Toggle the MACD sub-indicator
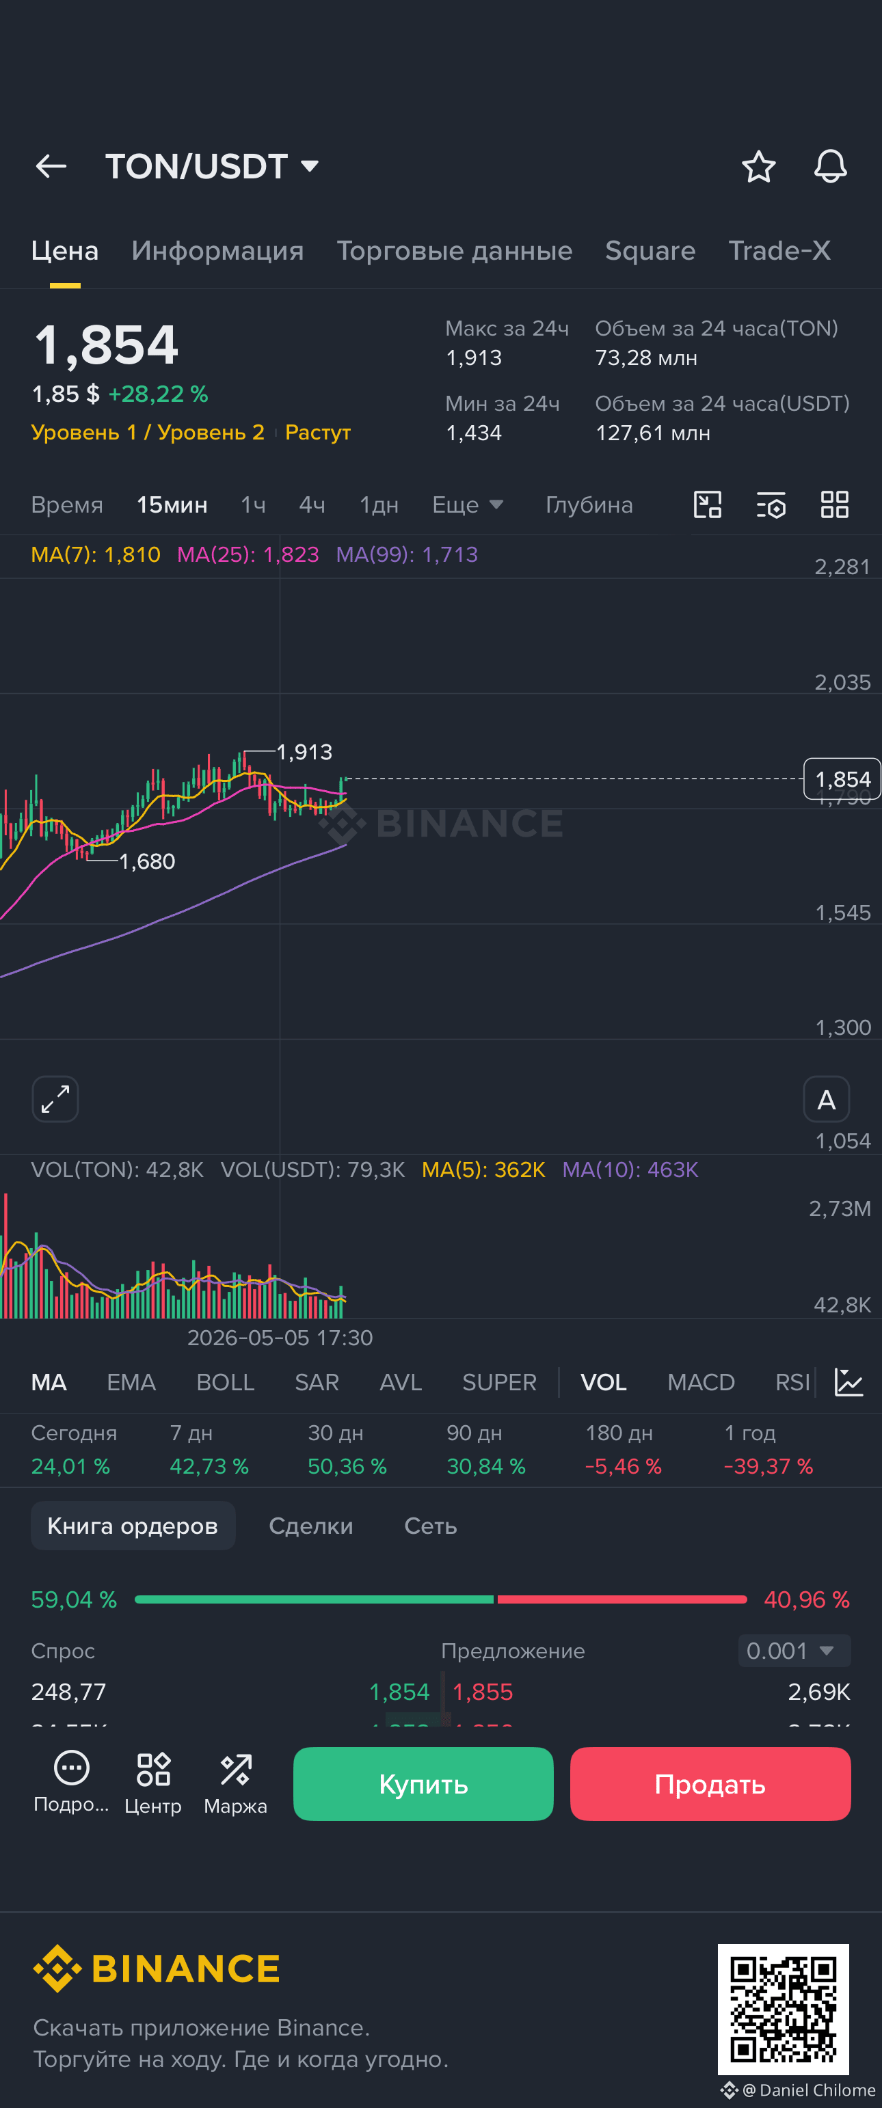The width and height of the screenshot is (882, 2108). [701, 1382]
